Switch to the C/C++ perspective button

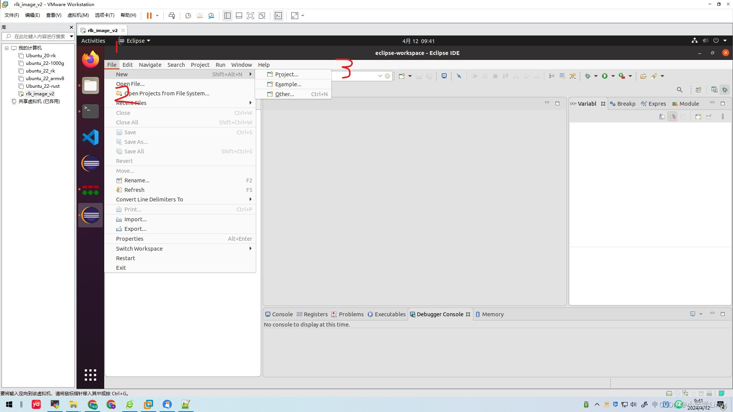tap(714, 90)
